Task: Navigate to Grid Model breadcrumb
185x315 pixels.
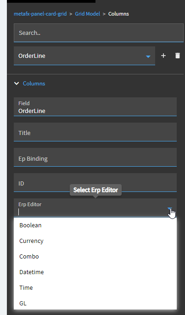Action: coord(87,14)
